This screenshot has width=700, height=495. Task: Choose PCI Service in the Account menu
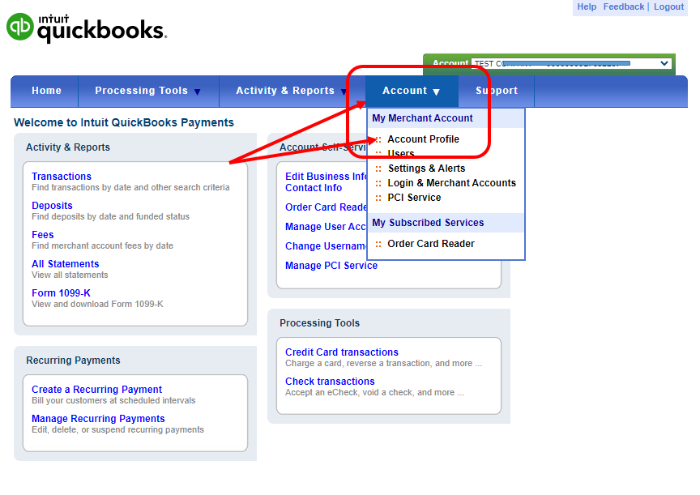click(x=414, y=198)
